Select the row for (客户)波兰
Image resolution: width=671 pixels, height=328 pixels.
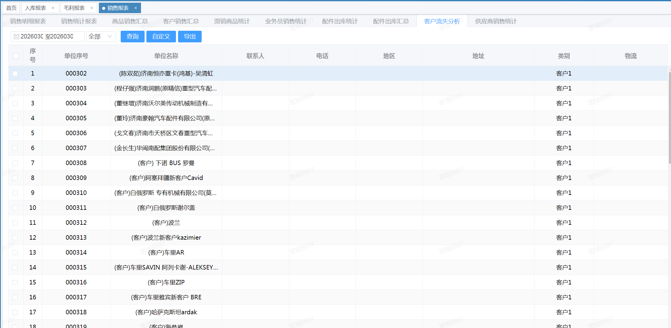coord(166,223)
